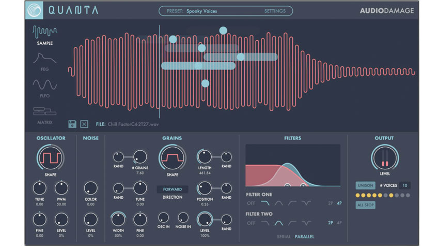Set Filter One to 4P slope

click(339, 203)
